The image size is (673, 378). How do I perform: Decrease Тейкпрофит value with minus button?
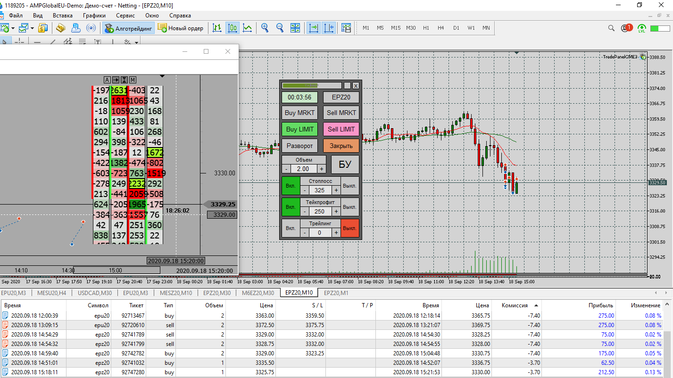point(305,211)
